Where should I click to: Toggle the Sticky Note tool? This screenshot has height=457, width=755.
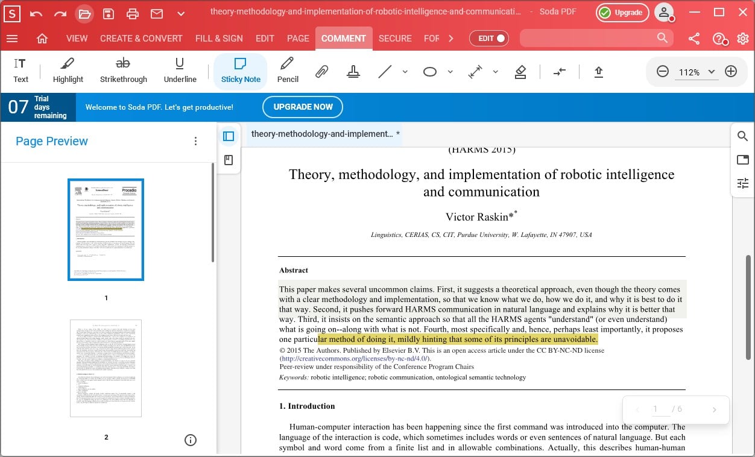[x=241, y=71]
